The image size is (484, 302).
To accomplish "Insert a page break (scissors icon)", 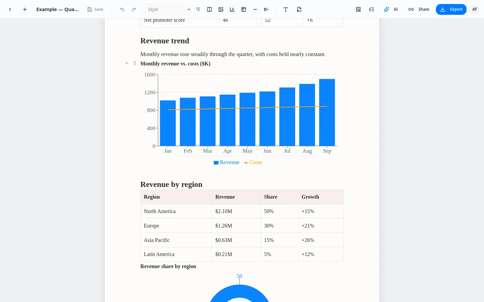I will point(267,9).
